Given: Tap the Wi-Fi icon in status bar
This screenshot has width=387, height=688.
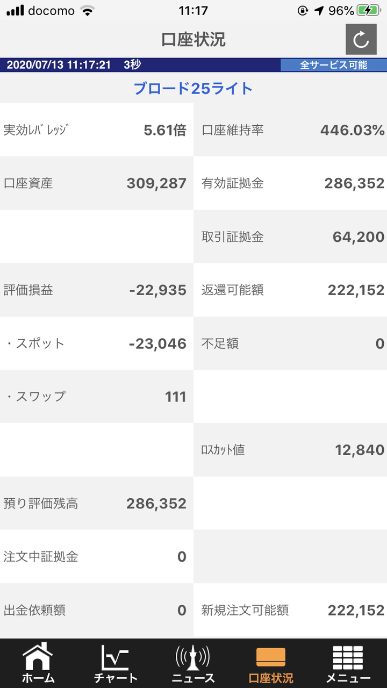Looking at the screenshot, I should [87, 11].
